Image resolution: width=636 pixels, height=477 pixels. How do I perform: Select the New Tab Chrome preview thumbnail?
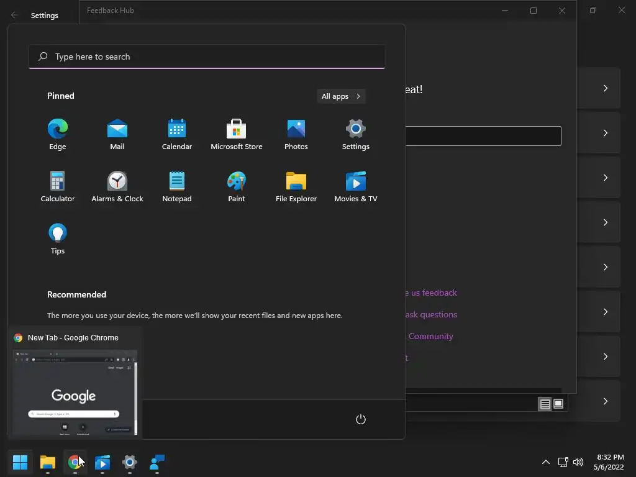pos(75,393)
